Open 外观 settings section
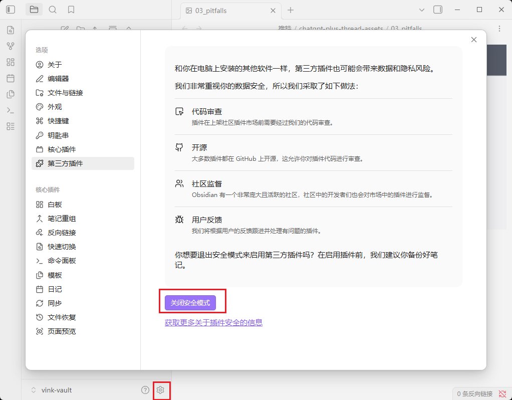 83,107
